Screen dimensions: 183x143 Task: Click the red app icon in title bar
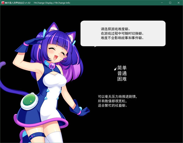pyautogui.click(x=2, y=2)
